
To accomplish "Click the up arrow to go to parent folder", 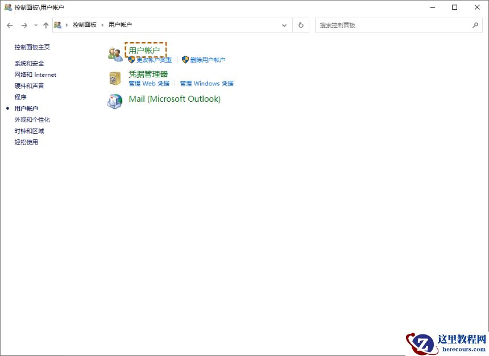I will click(46, 25).
